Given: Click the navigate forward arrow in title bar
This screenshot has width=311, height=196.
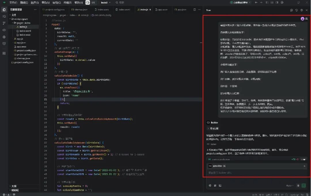Looking at the screenshot, I should click(261, 3).
